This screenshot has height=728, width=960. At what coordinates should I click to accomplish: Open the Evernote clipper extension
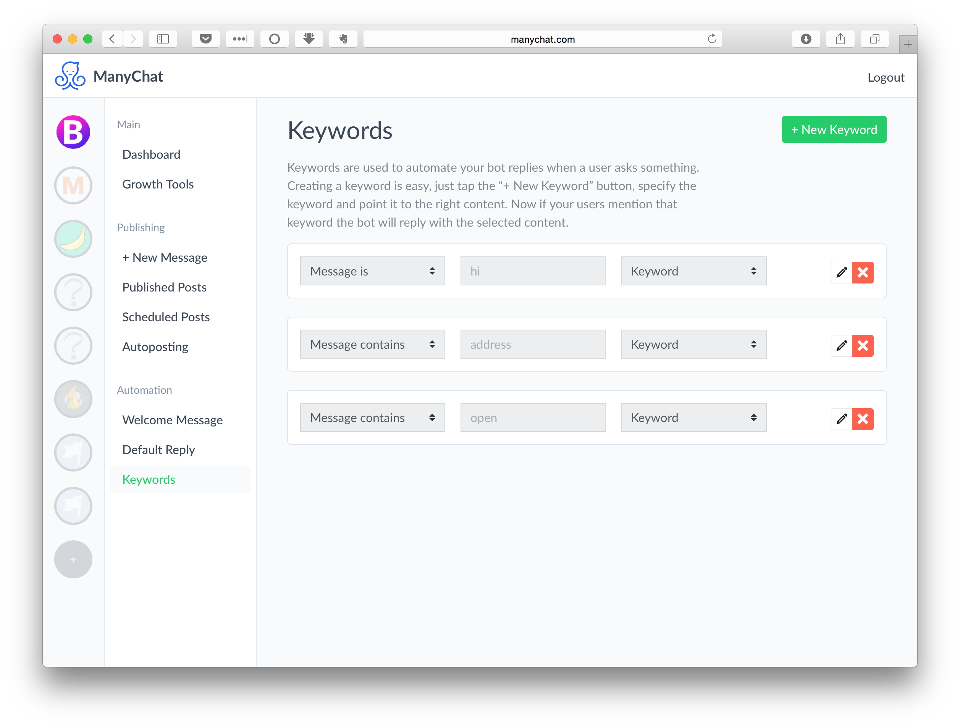tap(343, 39)
